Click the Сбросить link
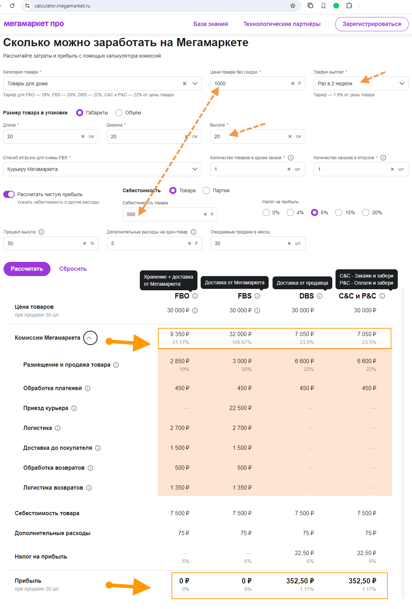Screen dimensions: 412x609 (73, 269)
